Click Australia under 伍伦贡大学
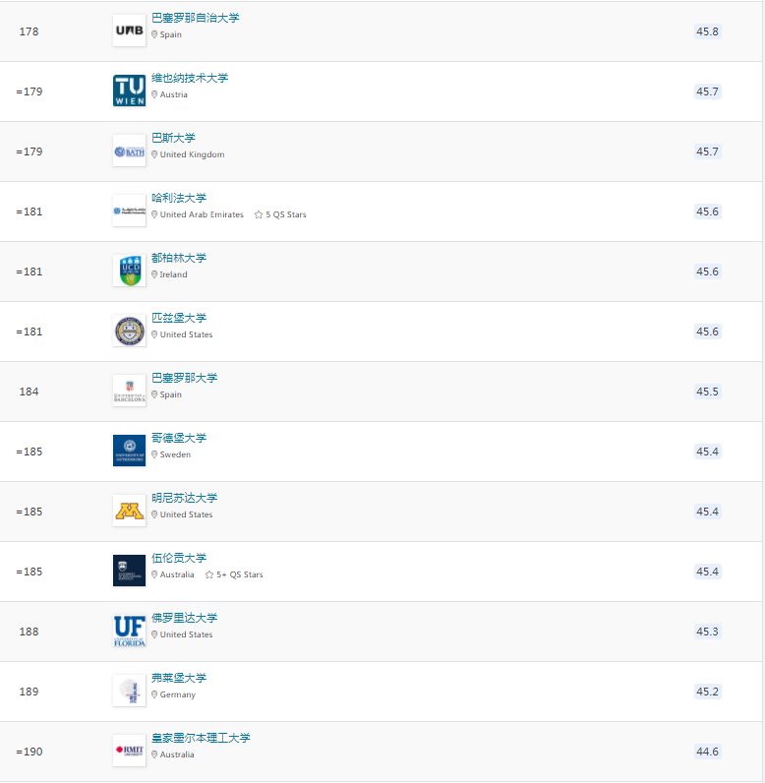Viewport: 765px width, 783px height. click(177, 574)
